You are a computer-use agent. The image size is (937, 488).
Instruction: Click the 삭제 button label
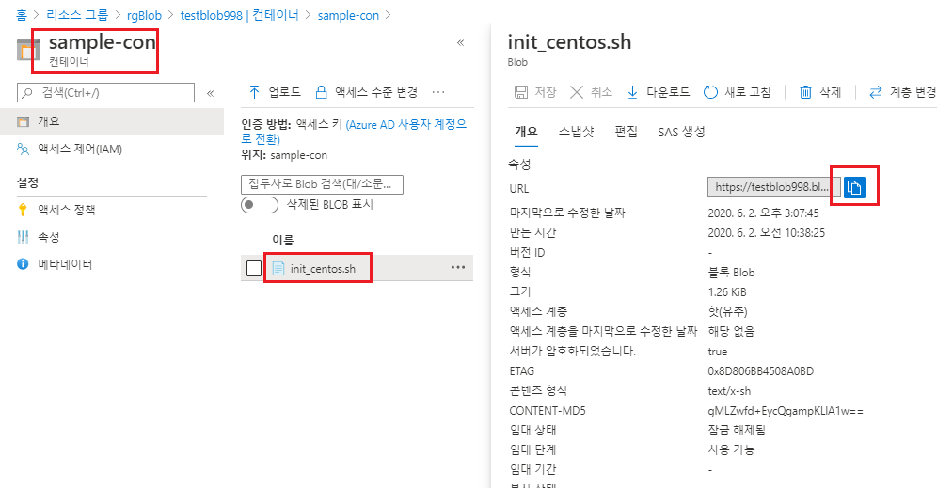[x=830, y=92]
